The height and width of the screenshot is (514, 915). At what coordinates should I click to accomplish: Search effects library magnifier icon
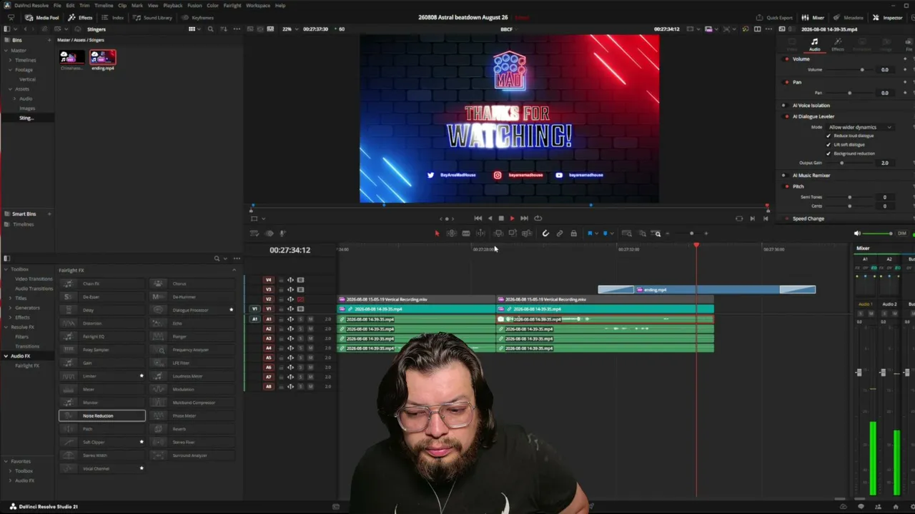click(217, 258)
